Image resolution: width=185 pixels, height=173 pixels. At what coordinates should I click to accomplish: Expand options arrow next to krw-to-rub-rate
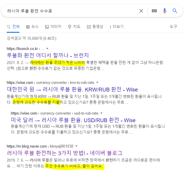point(97,82)
